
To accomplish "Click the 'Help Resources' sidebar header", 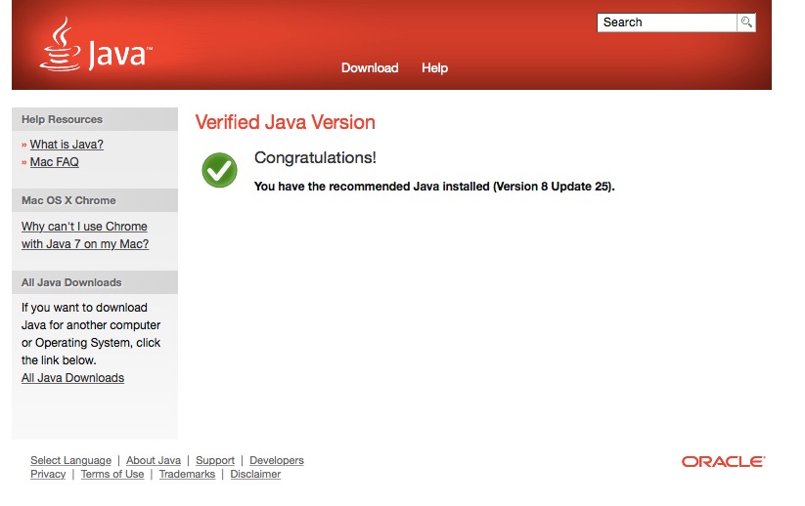I will tap(95, 119).
